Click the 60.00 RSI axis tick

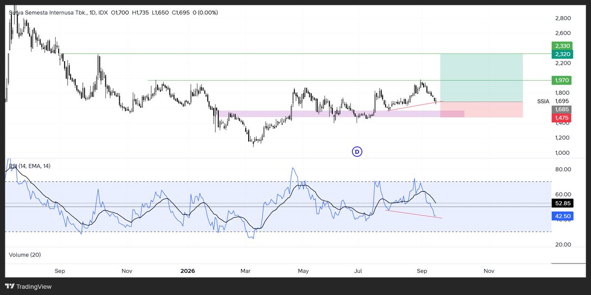click(563, 194)
